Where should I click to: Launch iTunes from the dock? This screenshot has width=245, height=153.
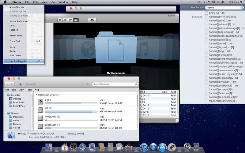pyautogui.click(x=144, y=147)
